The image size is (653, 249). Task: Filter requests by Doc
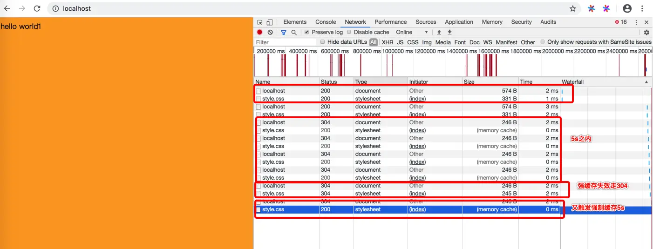pos(474,42)
